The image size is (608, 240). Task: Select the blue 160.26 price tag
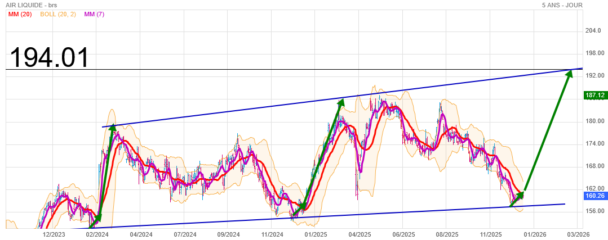tap(595, 196)
